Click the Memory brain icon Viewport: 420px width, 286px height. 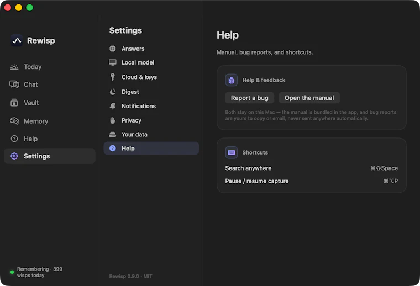point(14,121)
